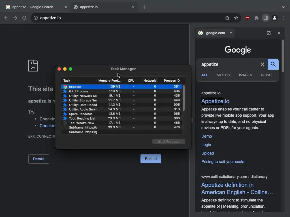View site information icon in address bar

[x=35, y=18]
